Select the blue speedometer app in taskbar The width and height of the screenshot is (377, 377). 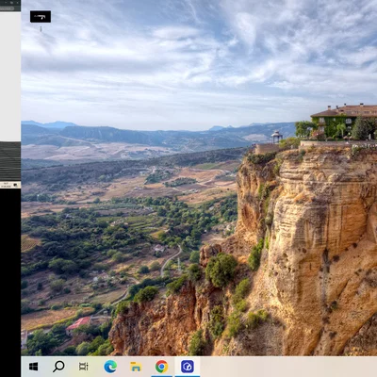(x=188, y=367)
